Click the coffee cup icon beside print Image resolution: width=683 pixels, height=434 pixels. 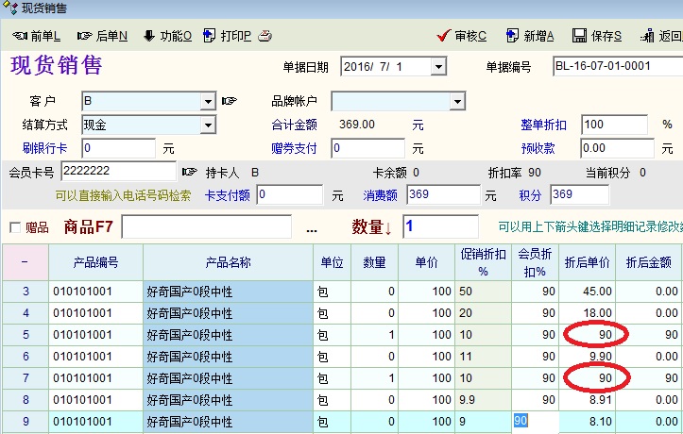[265, 36]
